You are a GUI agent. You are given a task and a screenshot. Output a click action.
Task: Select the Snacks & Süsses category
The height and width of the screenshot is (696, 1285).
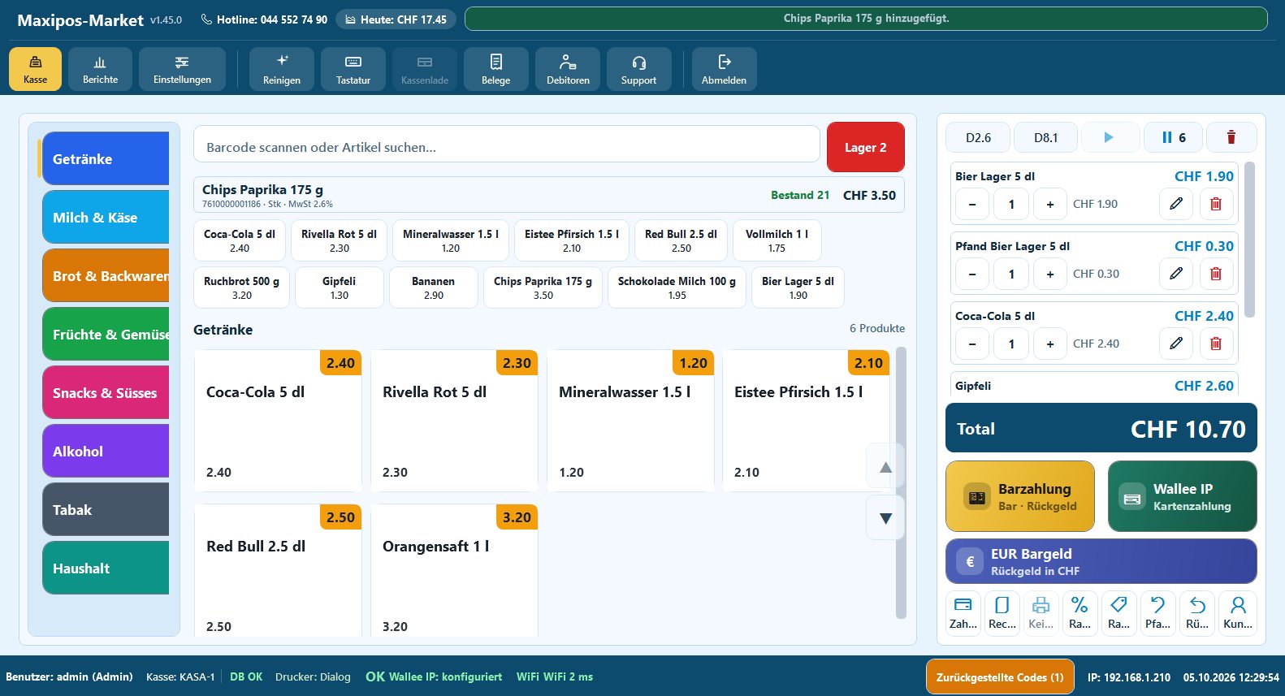(x=106, y=392)
